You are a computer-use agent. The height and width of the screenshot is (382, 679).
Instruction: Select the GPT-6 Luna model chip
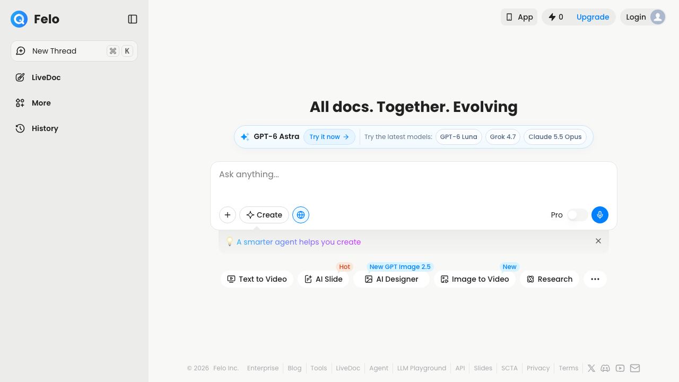[458, 137]
